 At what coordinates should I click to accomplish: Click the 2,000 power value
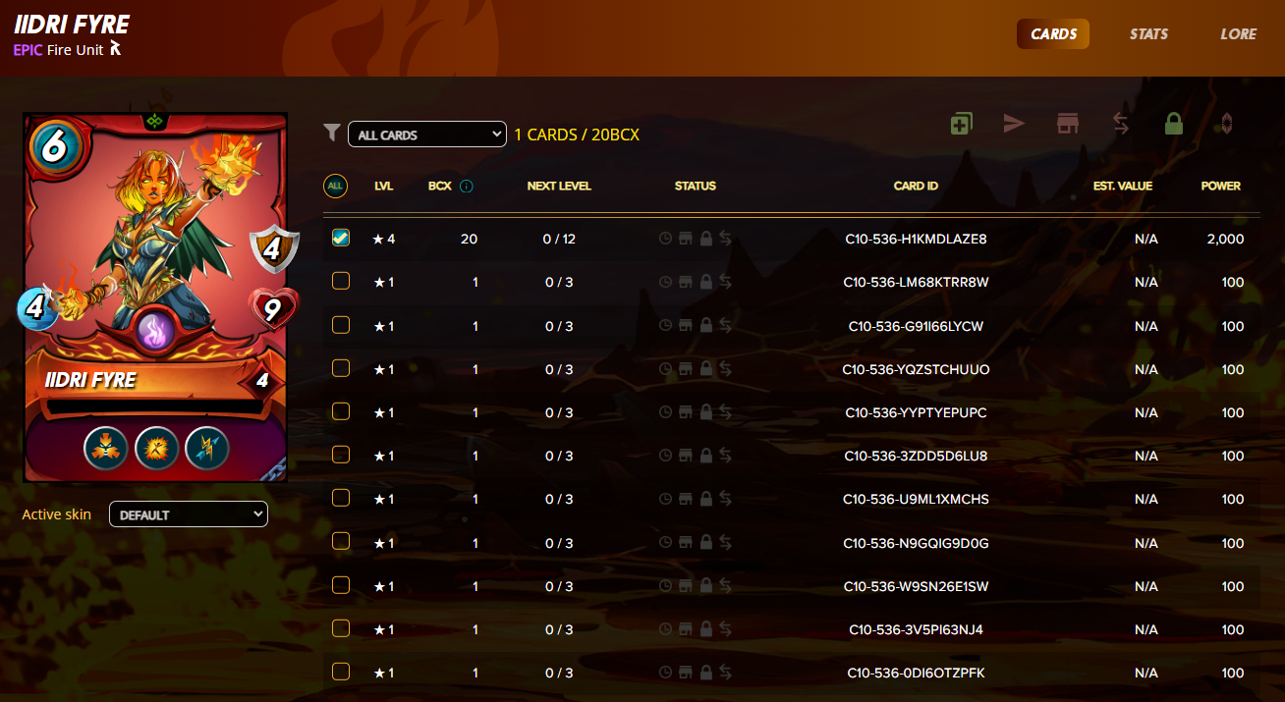tap(1225, 239)
